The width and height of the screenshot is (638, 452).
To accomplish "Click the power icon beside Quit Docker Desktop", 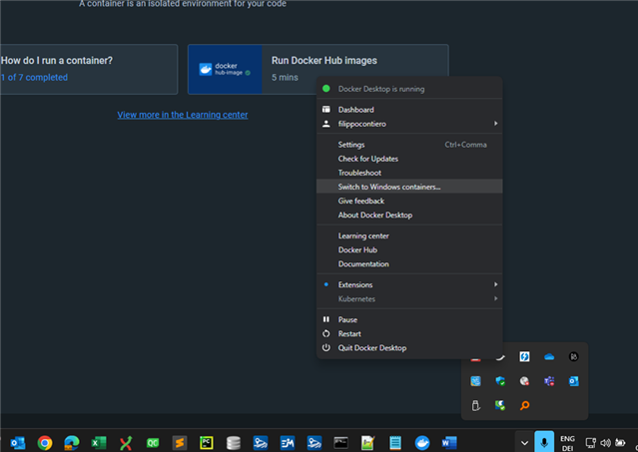I will pyautogui.click(x=326, y=348).
